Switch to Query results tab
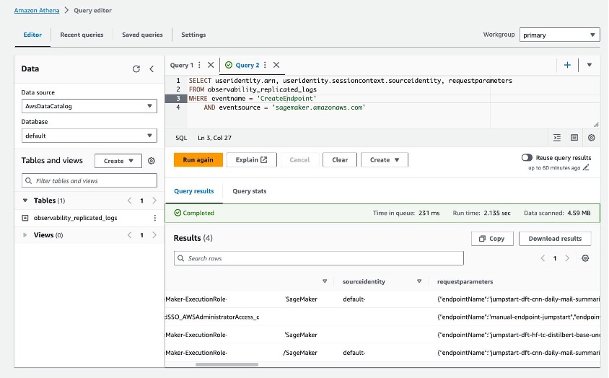Viewport: 609px width, 378px height. pos(194,191)
